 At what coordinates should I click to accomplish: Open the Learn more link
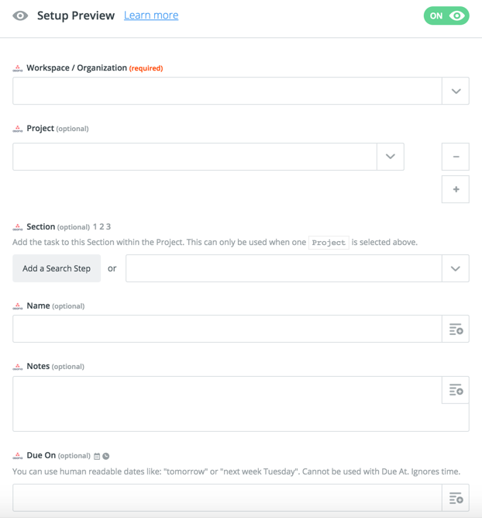click(x=151, y=16)
